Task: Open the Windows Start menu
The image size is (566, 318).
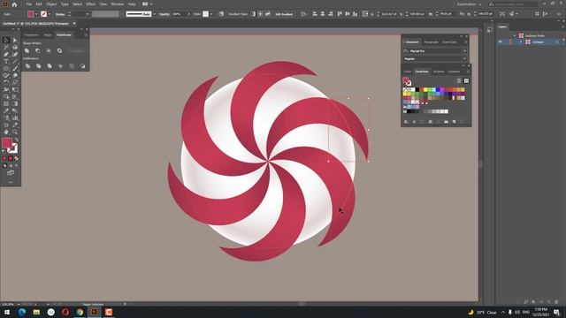Action: [7, 312]
